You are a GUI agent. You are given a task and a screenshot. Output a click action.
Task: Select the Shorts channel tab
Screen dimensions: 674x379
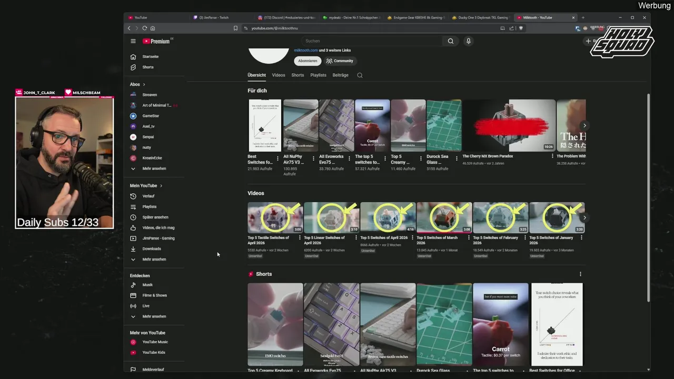pos(298,75)
